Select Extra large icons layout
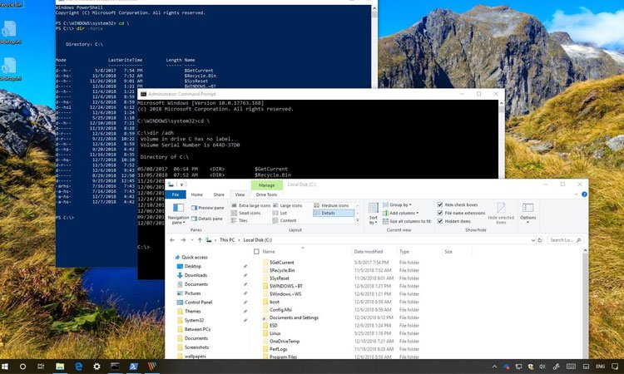 pyautogui.click(x=252, y=204)
